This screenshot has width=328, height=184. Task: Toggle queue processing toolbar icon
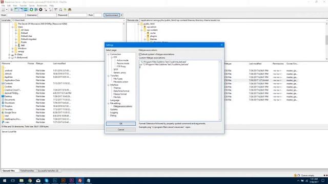pos(36,10)
